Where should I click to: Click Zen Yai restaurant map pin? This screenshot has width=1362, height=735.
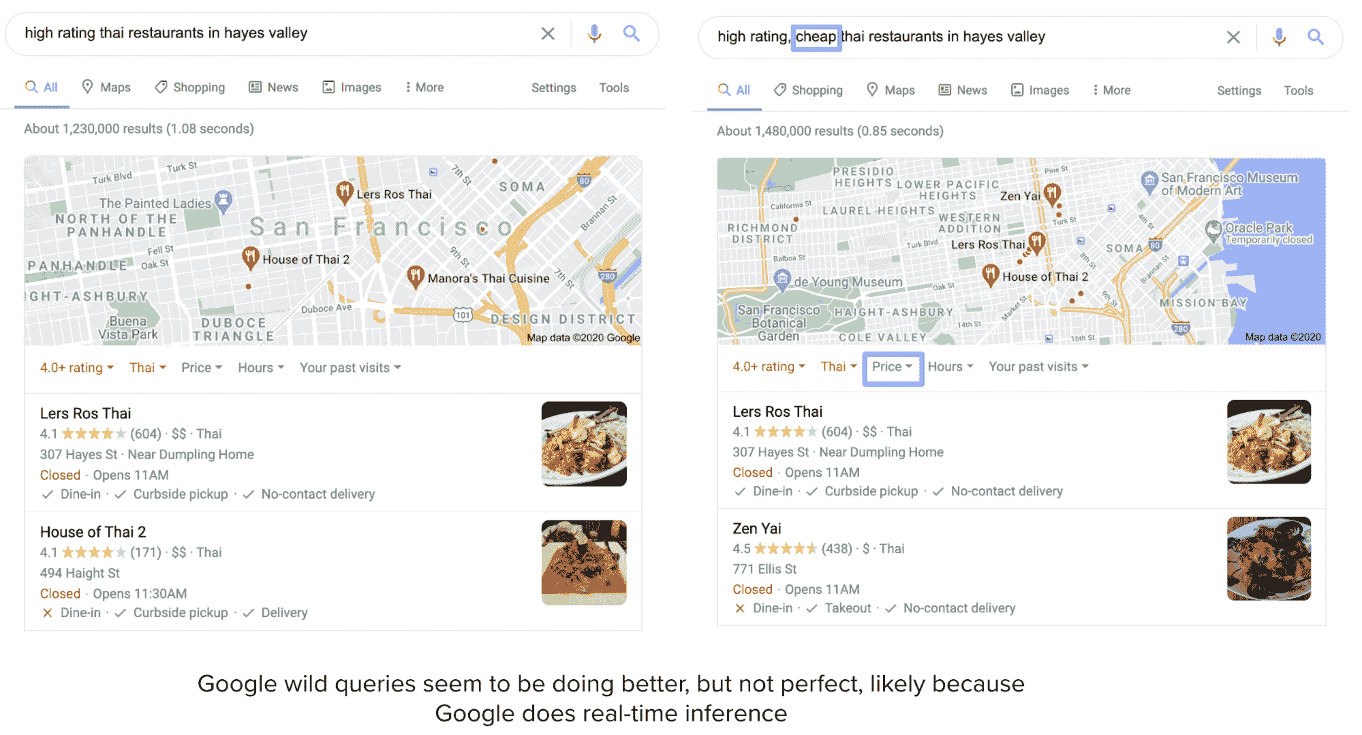[1053, 193]
